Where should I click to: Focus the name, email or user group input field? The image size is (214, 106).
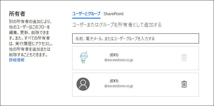click(136, 38)
